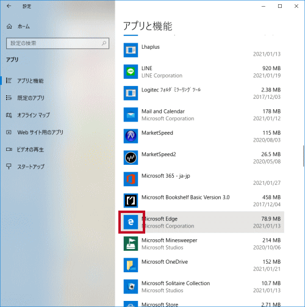Click the 78.9 MB Edge size

271,219
